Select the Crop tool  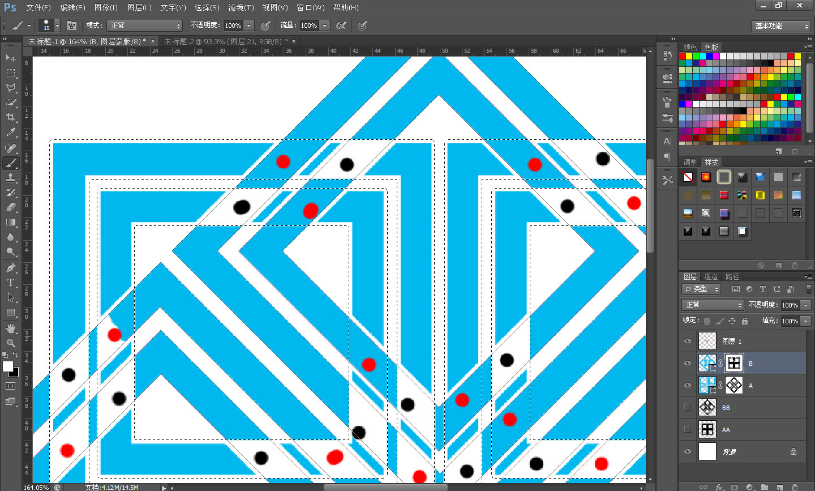[11, 117]
